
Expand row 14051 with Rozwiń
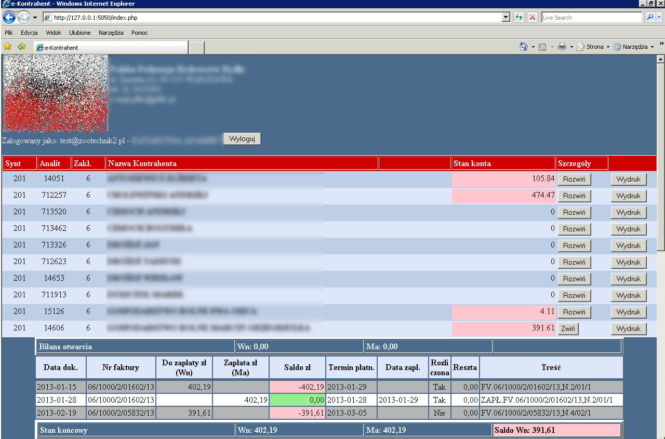coord(574,179)
